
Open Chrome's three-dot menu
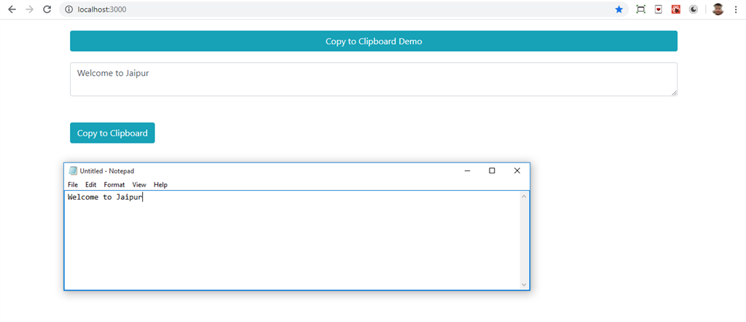point(736,9)
